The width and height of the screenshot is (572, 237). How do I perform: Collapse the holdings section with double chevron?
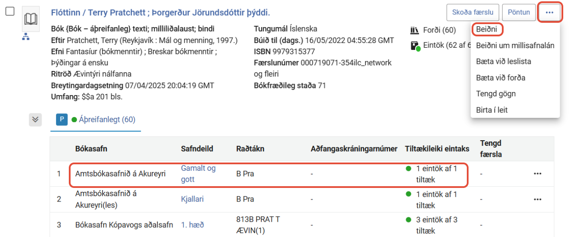[36, 119]
